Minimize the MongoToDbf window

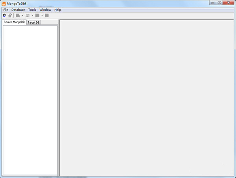tap(213, 3)
